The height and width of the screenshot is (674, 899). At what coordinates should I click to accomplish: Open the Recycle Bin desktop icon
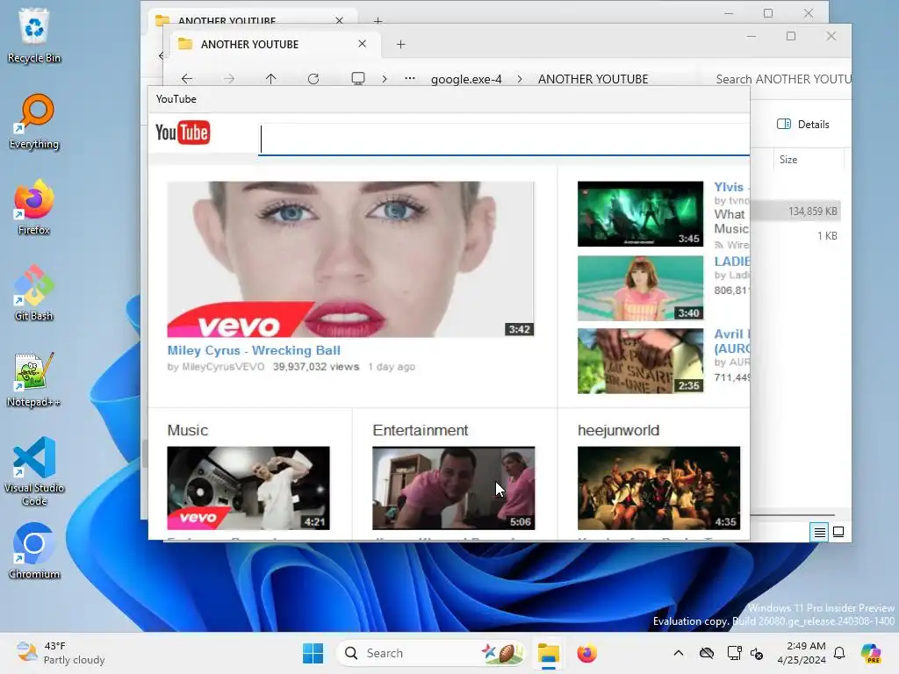click(34, 35)
